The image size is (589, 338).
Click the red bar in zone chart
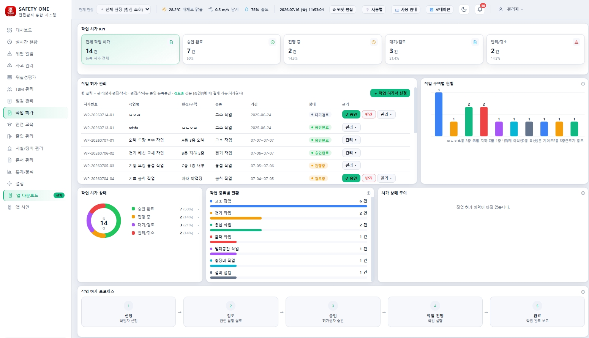point(484,122)
